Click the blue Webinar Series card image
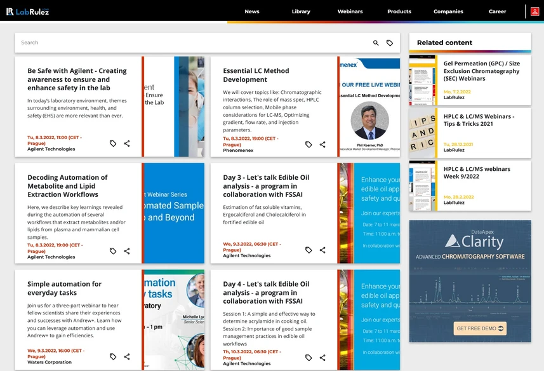The image size is (544, 371). pyautogui.click(x=174, y=213)
